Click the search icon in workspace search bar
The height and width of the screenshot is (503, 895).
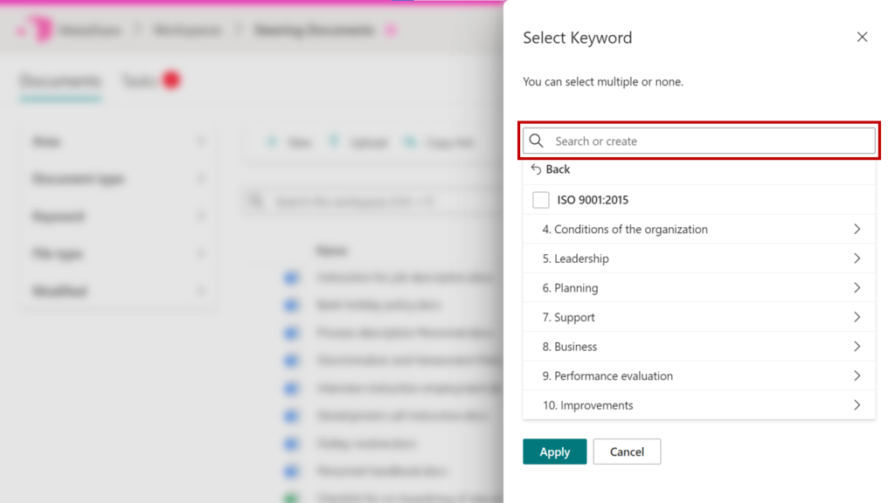(x=256, y=202)
